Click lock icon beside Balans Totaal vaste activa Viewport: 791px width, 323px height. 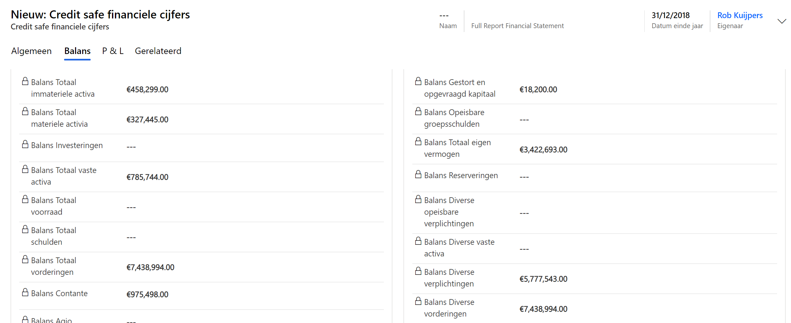[25, 169]
